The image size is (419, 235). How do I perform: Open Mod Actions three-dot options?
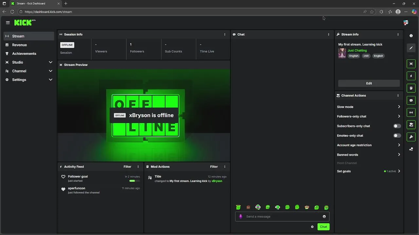tap(225, 166)
